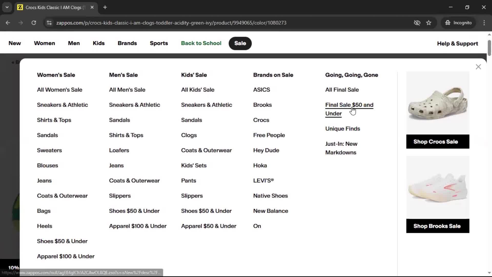Screen dimensions: 492x277
Task: Choose Hoka brand sale
Action: point(260,165)
